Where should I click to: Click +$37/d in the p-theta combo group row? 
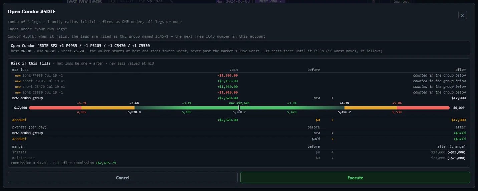point(459,133)
